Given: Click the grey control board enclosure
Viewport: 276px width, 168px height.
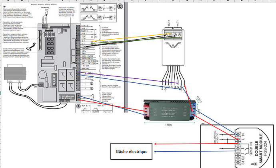Looking at the screenshot, I should pyautogui.click(x=56, y=60).
